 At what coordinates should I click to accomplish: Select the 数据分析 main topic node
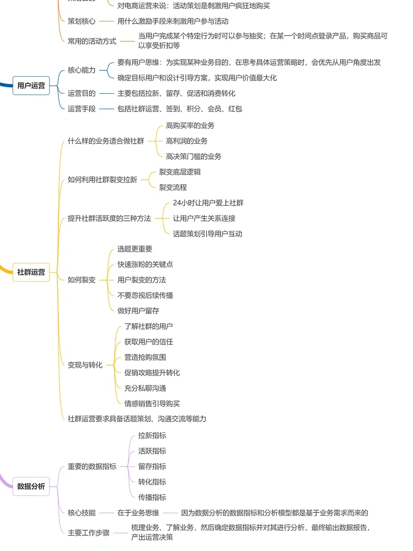pos(31,486)
